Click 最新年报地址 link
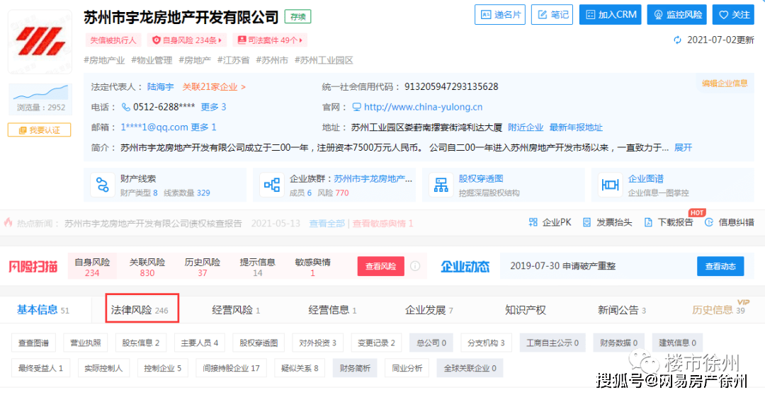This screenshot has height=397, width=765. coord(576,127)
